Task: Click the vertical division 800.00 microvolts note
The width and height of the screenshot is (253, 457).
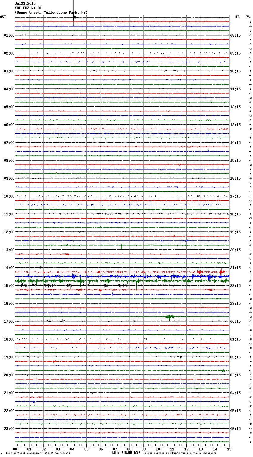Action: tap(38, 453)
